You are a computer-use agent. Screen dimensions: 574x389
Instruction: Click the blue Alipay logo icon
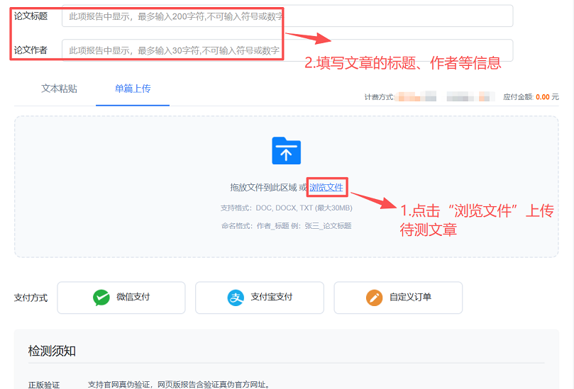[x=236, y=298]
